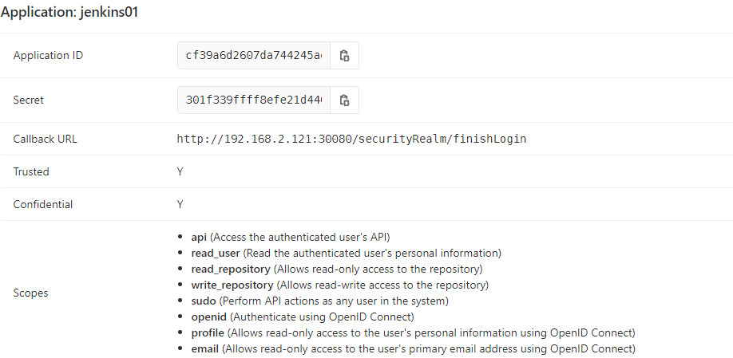Click the Confidential label
733x358 pixels.
point(43,204)
